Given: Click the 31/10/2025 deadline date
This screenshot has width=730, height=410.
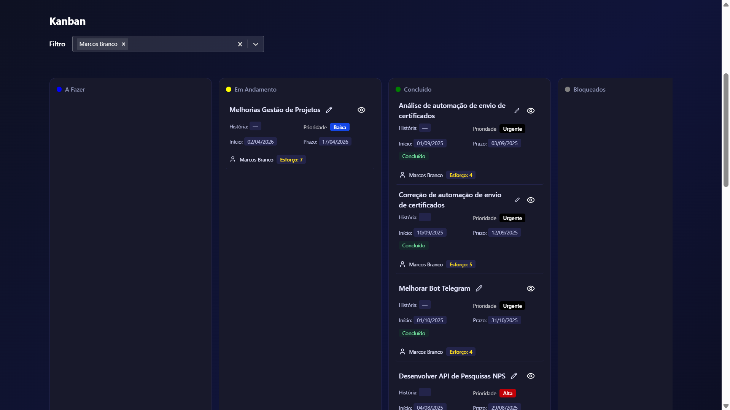Looking at the screenshot, I should point(504,320).
